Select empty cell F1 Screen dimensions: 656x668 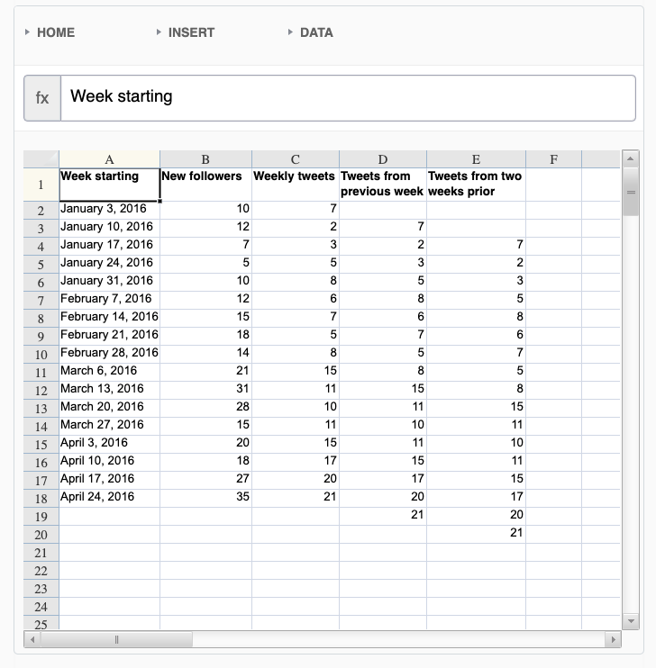(553, 185)
